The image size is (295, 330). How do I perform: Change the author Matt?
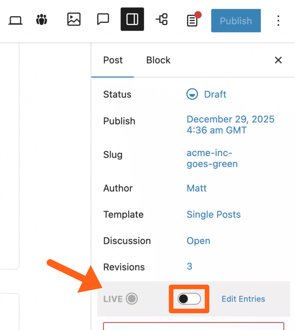196,188
